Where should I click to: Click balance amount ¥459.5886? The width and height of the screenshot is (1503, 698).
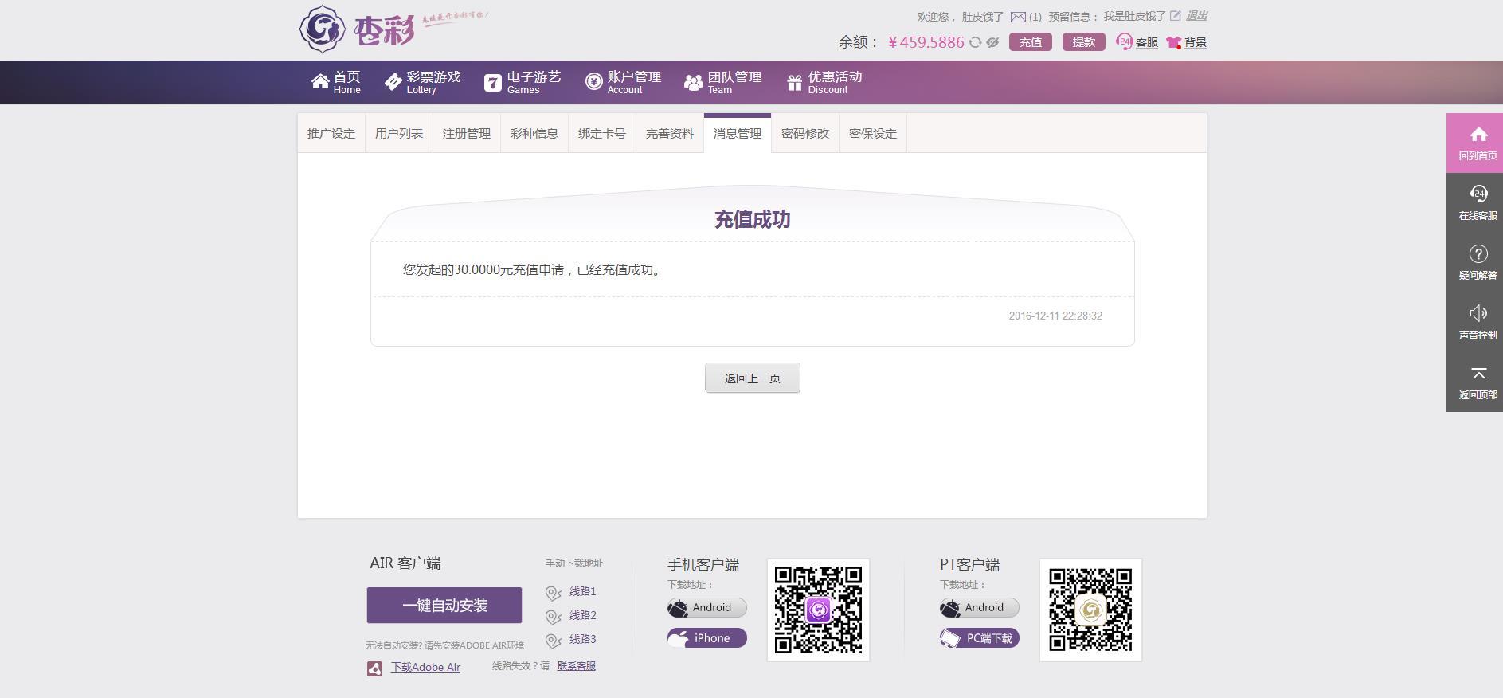[x=926, y=42]
